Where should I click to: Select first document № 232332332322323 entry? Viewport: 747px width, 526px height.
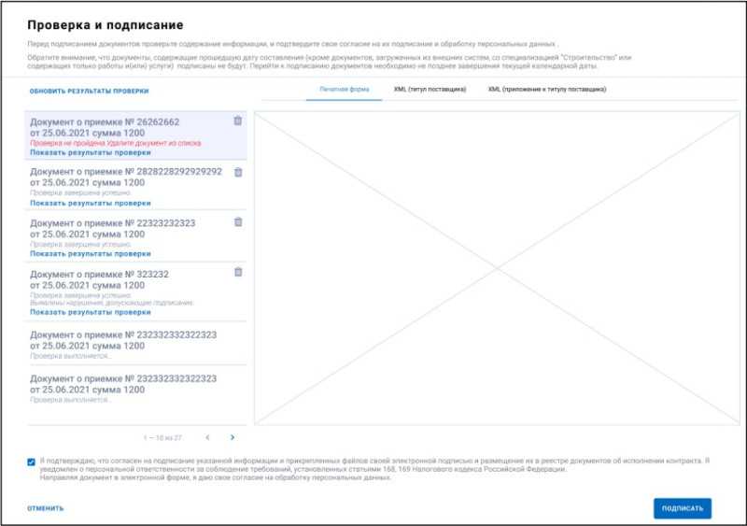click(135, 344)
